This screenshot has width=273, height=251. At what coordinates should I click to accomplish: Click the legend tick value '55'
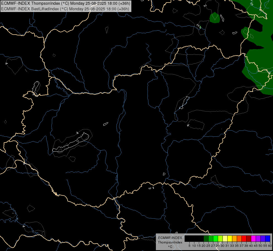(265, 246)
